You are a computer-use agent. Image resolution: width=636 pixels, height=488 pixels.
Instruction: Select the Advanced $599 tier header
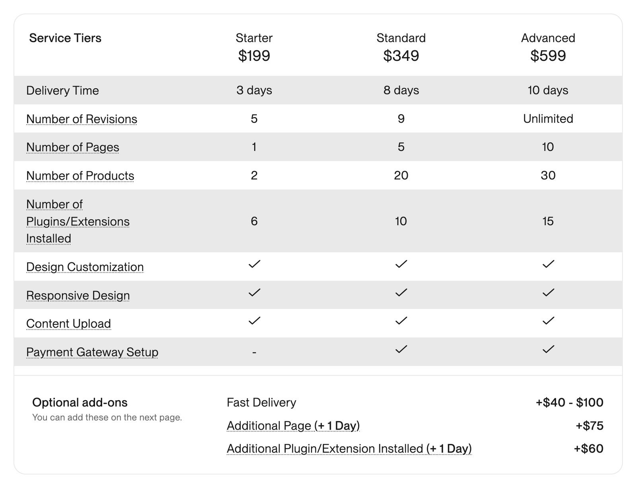coord(548,47)
